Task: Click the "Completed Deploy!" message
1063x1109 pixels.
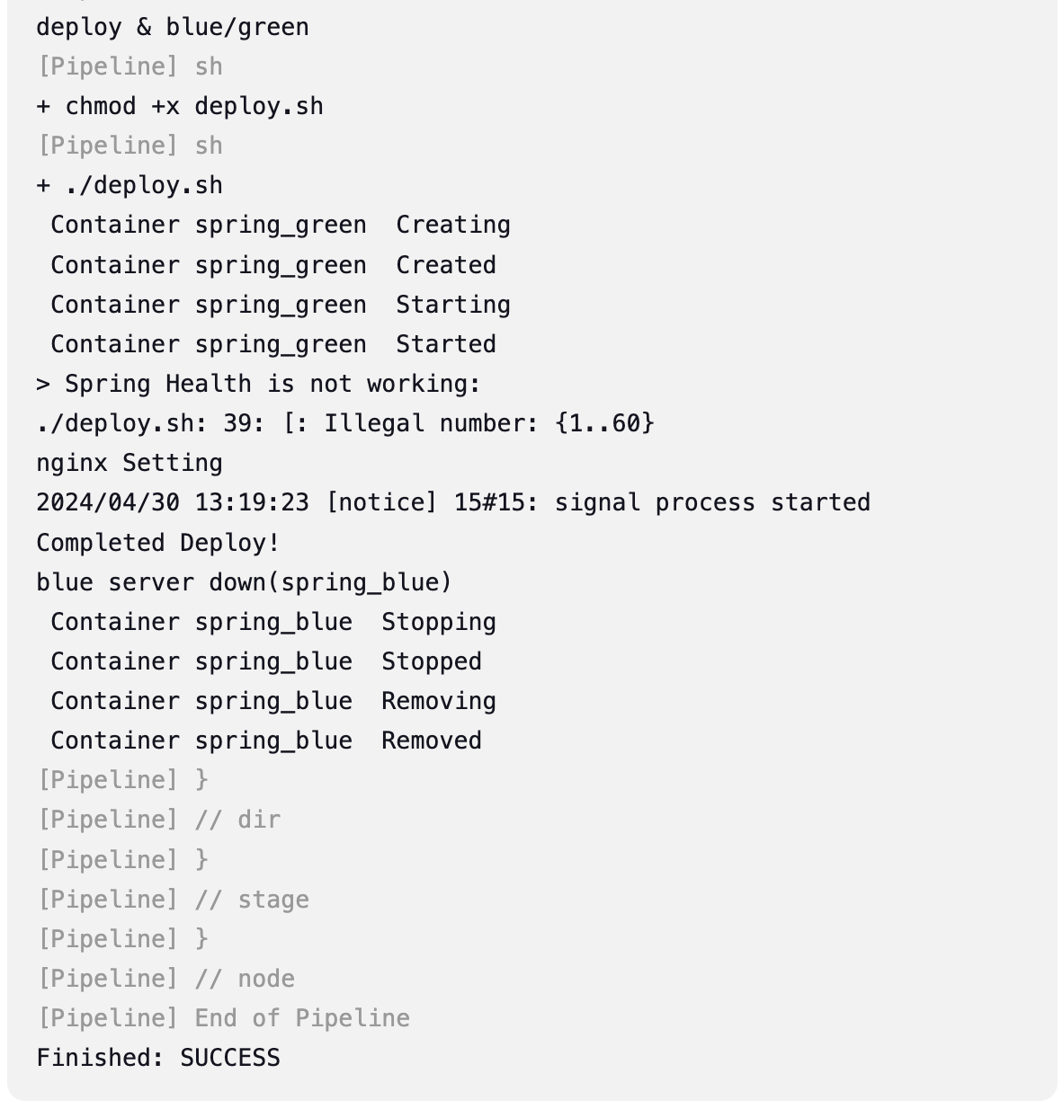Action: tap(158, 543)
